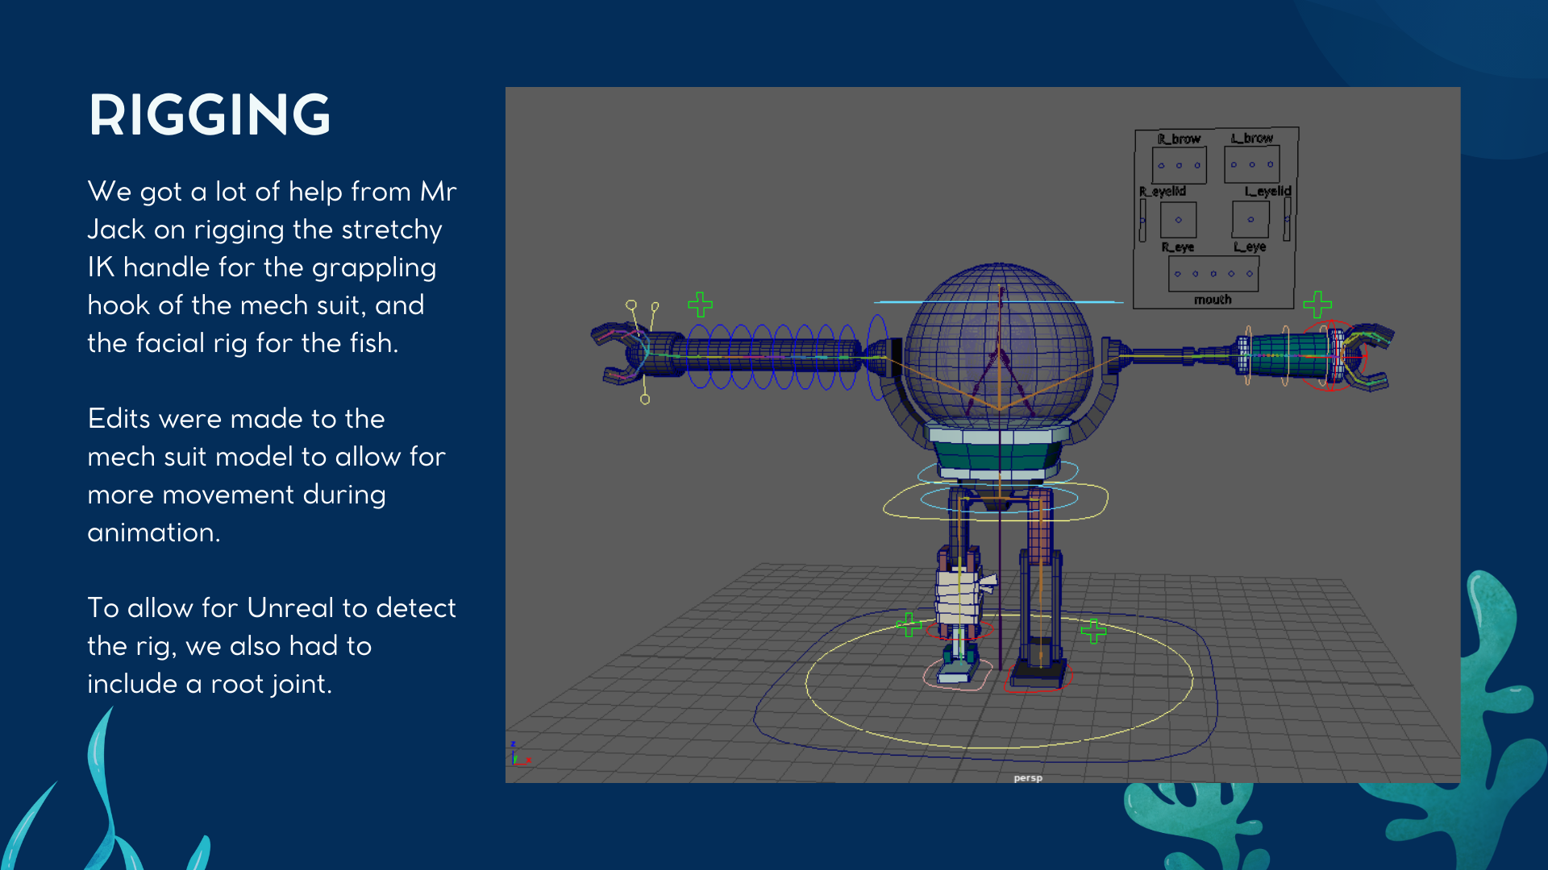Select green cross control beside white-wrapped leg
Image resolution: width=1548 pixels, height=870 pixels.
click(909, 624)
